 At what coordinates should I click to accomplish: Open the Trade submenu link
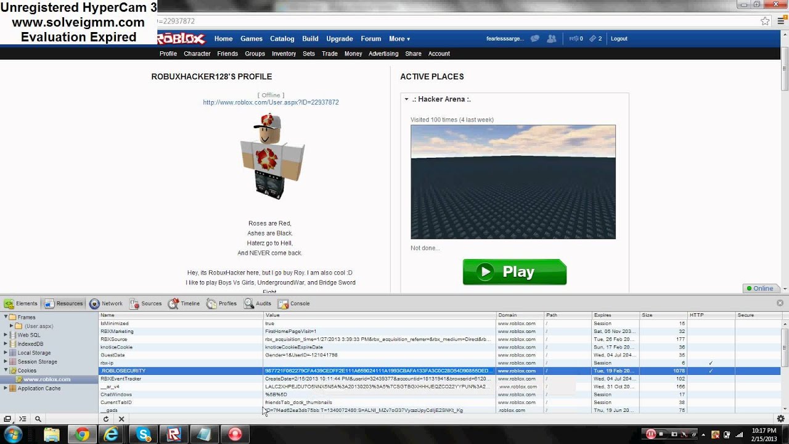(x=330, y=54)
